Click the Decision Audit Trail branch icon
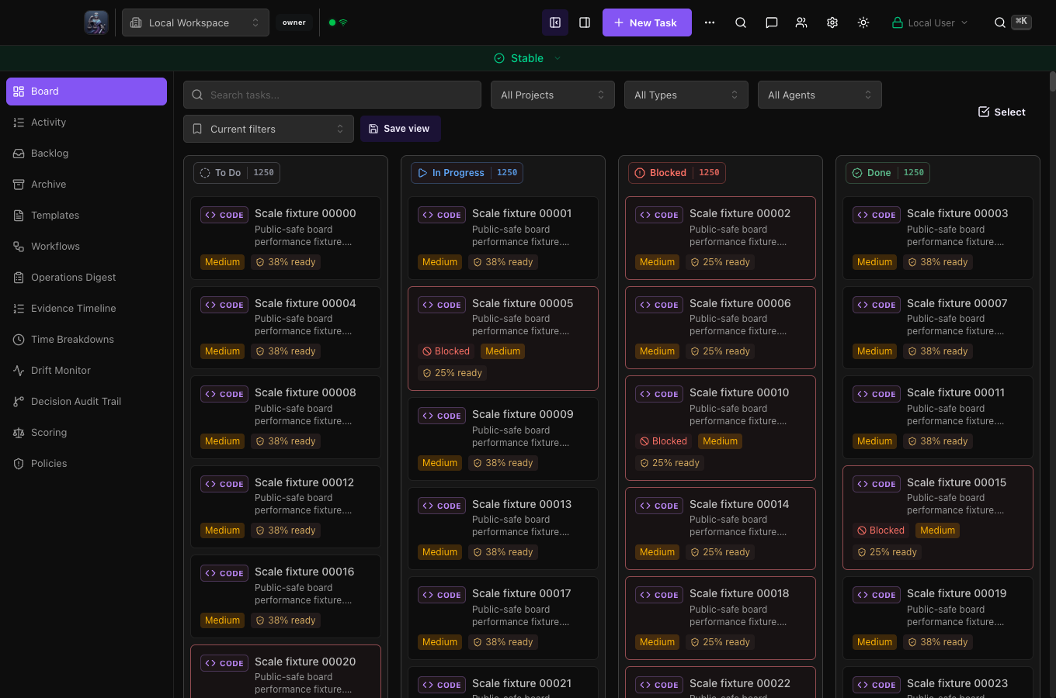Screen dimensions: 1056x698 (x=19, y=402)
